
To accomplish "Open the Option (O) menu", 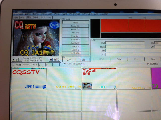I will [46, 14].
